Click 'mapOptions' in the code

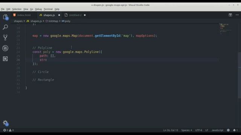pyautogui.click(x=145, y=36)
